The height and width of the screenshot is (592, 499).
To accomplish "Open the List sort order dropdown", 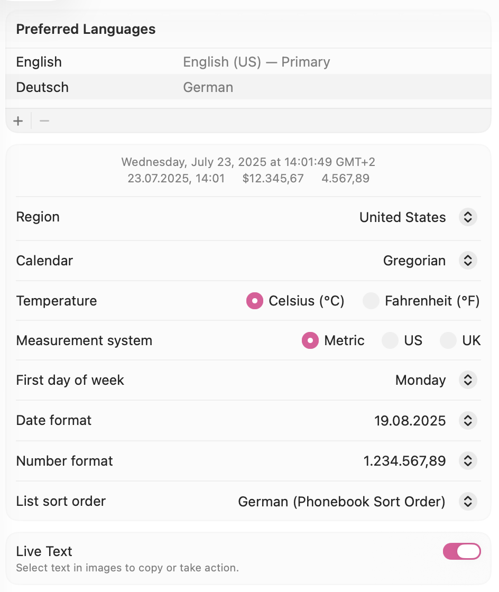I will pos(468,501).
